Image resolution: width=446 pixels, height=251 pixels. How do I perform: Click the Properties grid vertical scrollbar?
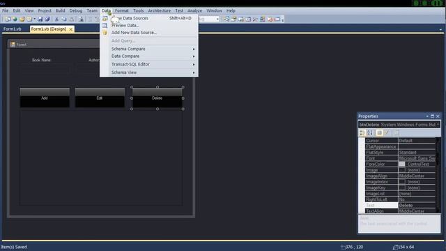point(438,175)
